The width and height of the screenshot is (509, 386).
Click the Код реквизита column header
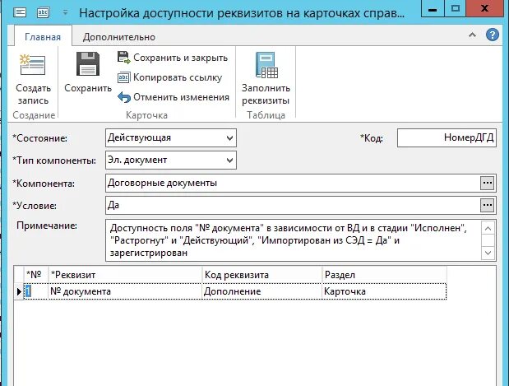[262, 275]
